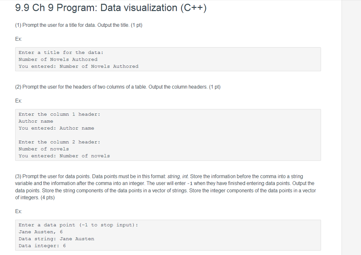The width and height of the screenshot is (361, 255).
Task: Click the 'You entered: Number of Novels Authored' line
Action: coord(79,66)
